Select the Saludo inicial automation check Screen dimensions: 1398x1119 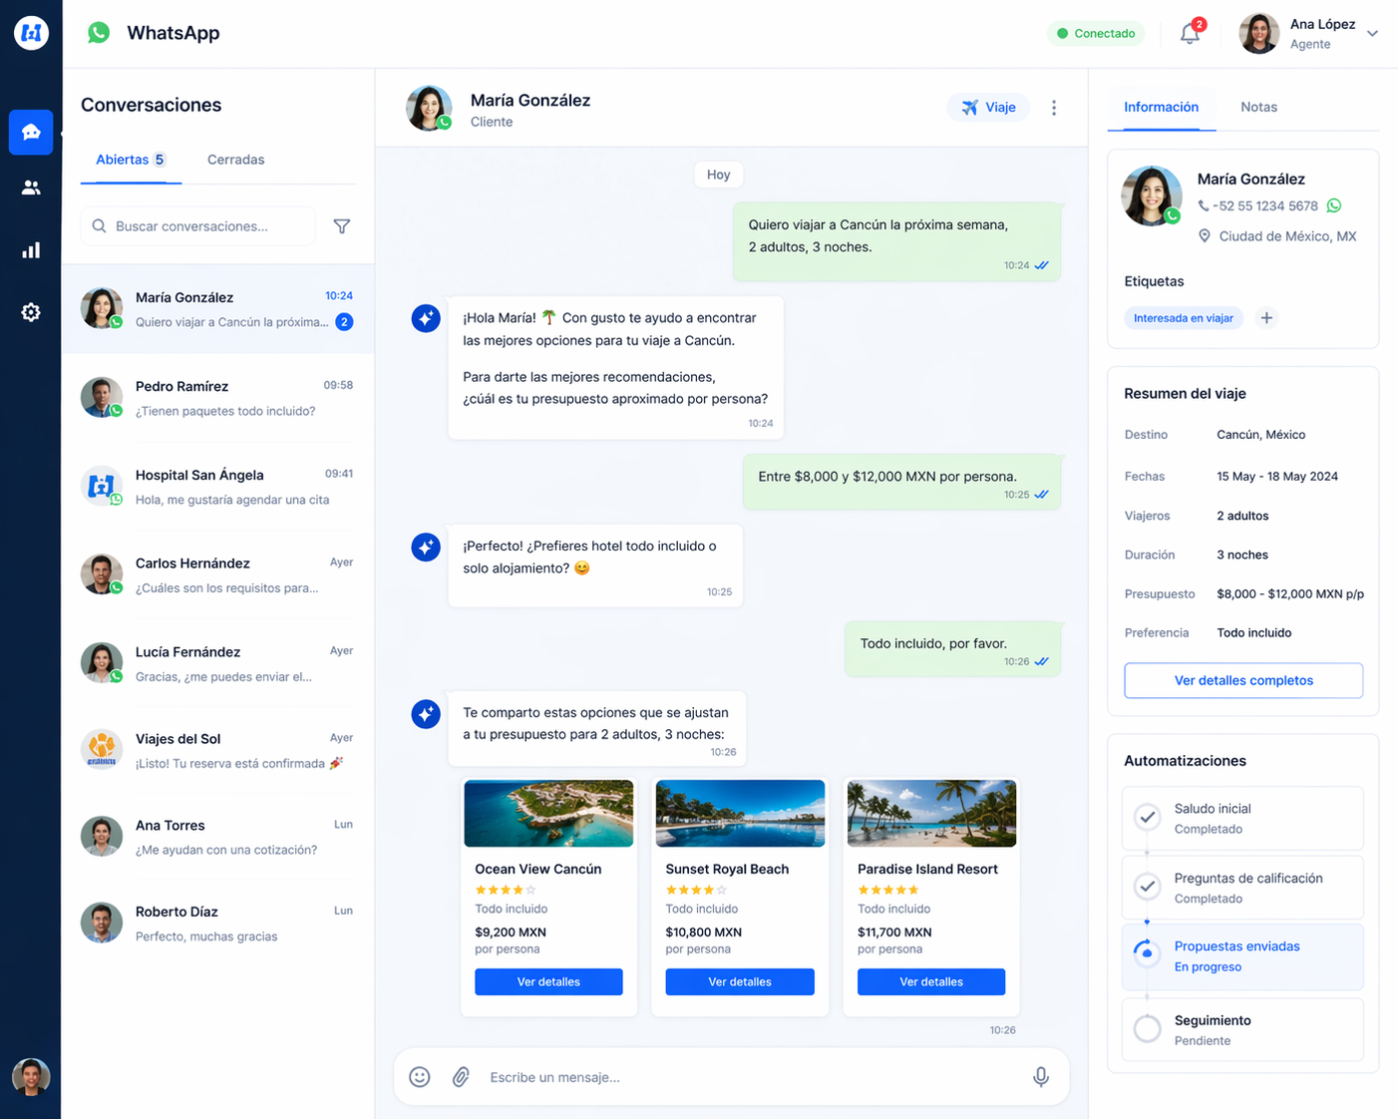coord(1148,818)
